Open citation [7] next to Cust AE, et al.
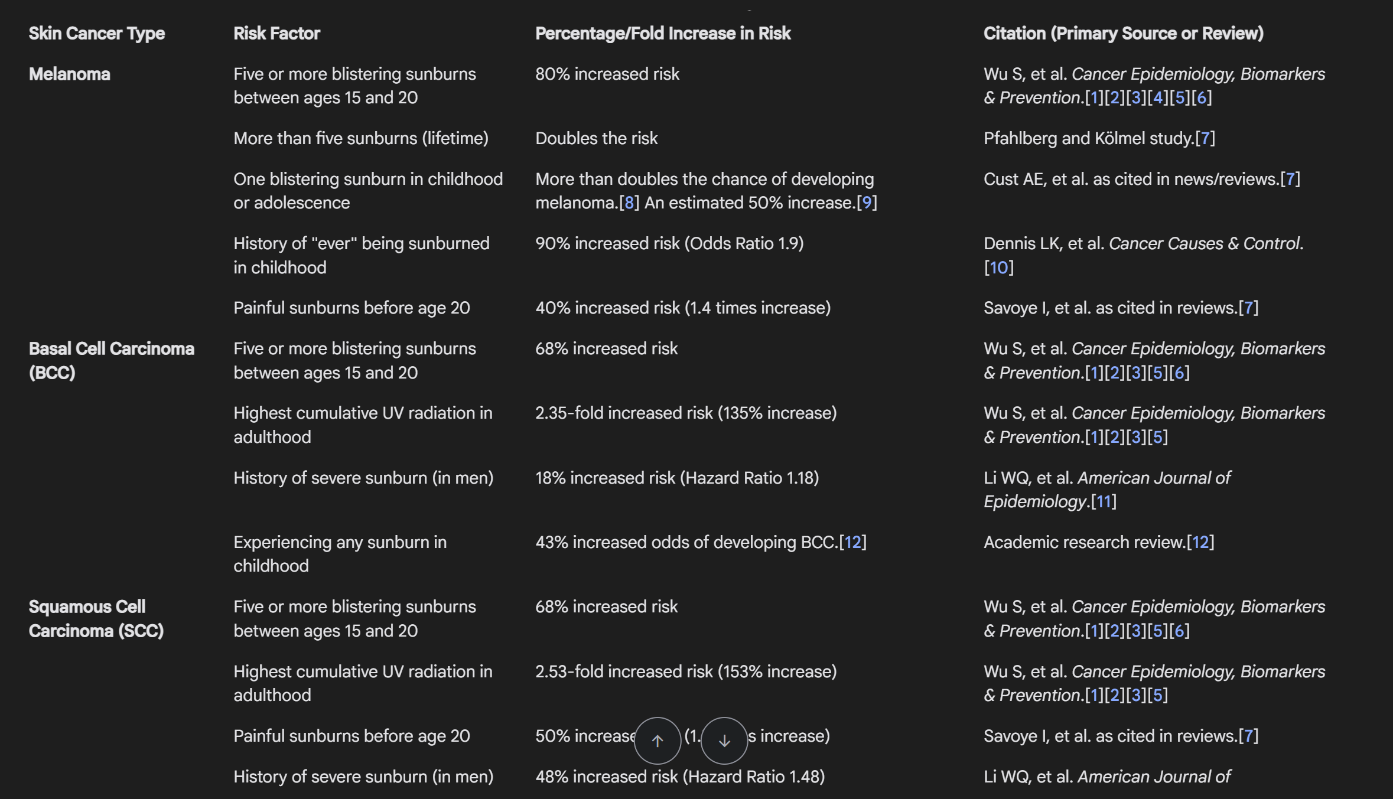 (x=1290, y=179)
